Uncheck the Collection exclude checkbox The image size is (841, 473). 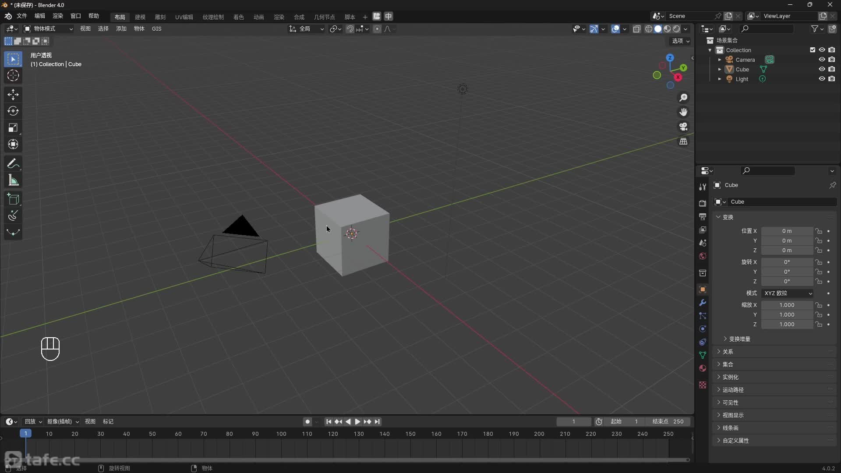(x=813, y=50)
